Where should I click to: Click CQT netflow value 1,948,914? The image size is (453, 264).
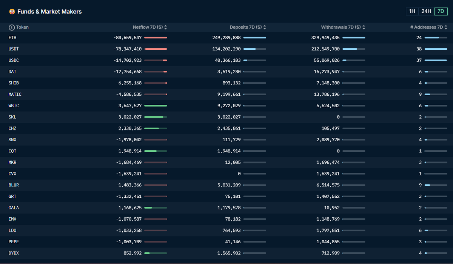(x=130, y=151)
